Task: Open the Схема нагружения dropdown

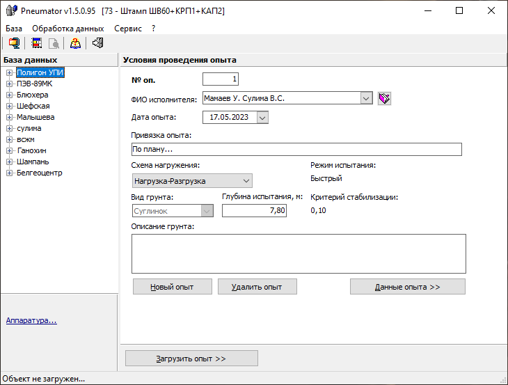Action: point(247,181)
